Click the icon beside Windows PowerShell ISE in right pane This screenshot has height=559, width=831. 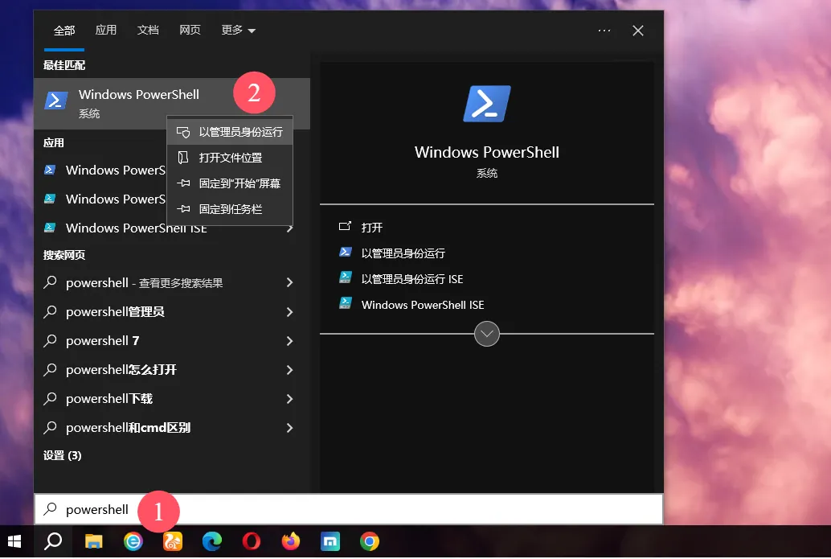(x=345, y=303)
